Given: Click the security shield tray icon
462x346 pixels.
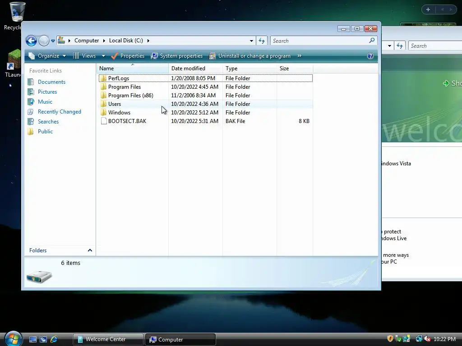Looking at the screenshot, I should [390, 339].
